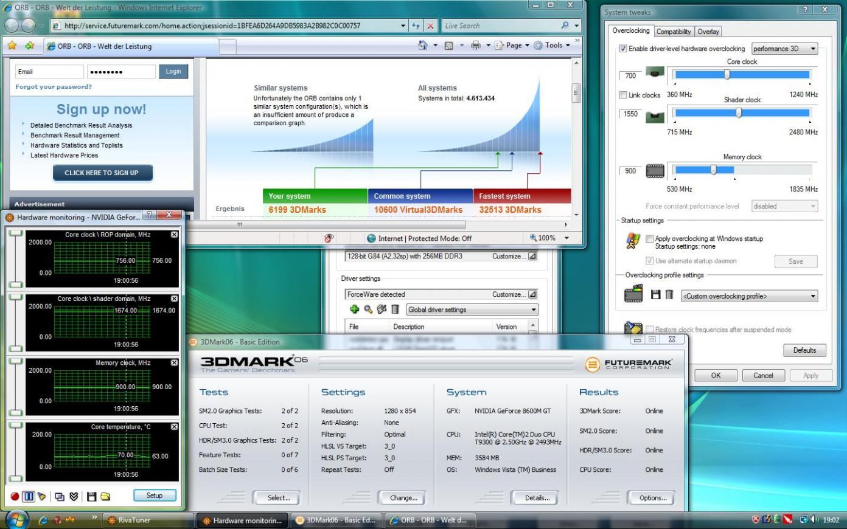Toggle Restore clock frequencies after suspended mode

(x=650, y=330)
